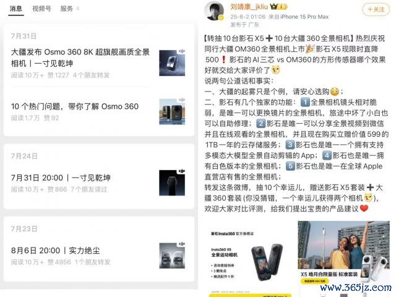Open the 7月31日 20:00 一寸见乾坤 post
The width and height of the screenshot is (396, 297).
click(x=61, y=178)
